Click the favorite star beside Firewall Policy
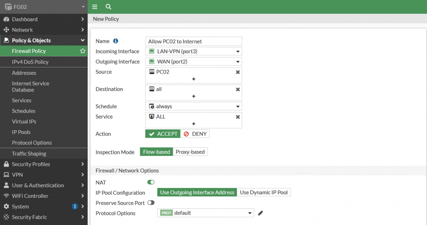The width and height of the screenshot is (427, 225). (83, 51)
